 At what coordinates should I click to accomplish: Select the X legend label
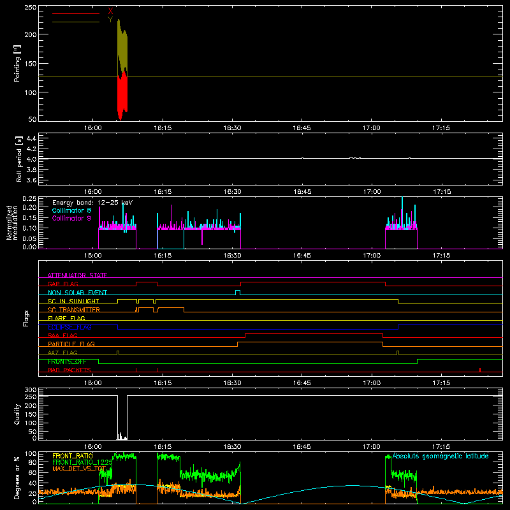[x=110, y=11]
